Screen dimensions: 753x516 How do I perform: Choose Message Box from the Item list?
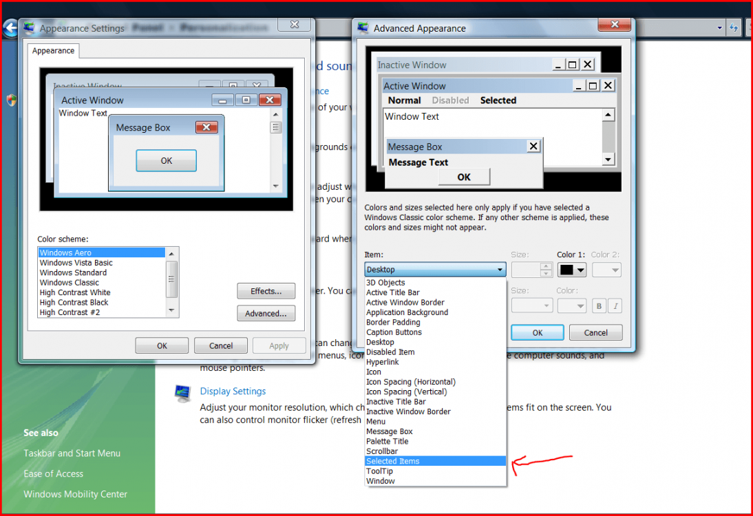435,431
